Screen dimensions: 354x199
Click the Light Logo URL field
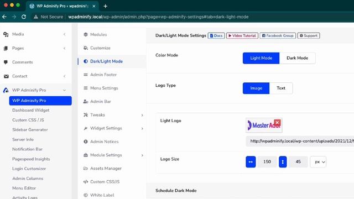tap(300, 141)
